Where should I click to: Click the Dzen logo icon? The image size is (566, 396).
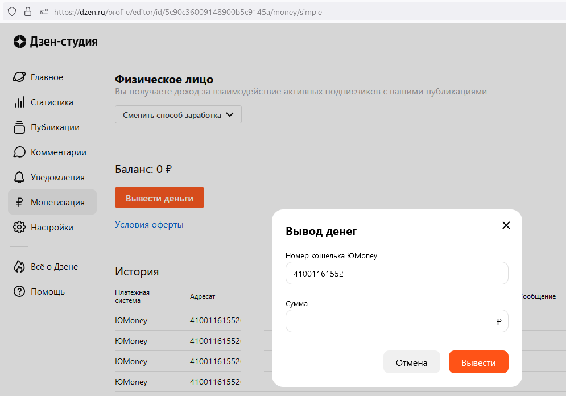[x=20, y=42]
